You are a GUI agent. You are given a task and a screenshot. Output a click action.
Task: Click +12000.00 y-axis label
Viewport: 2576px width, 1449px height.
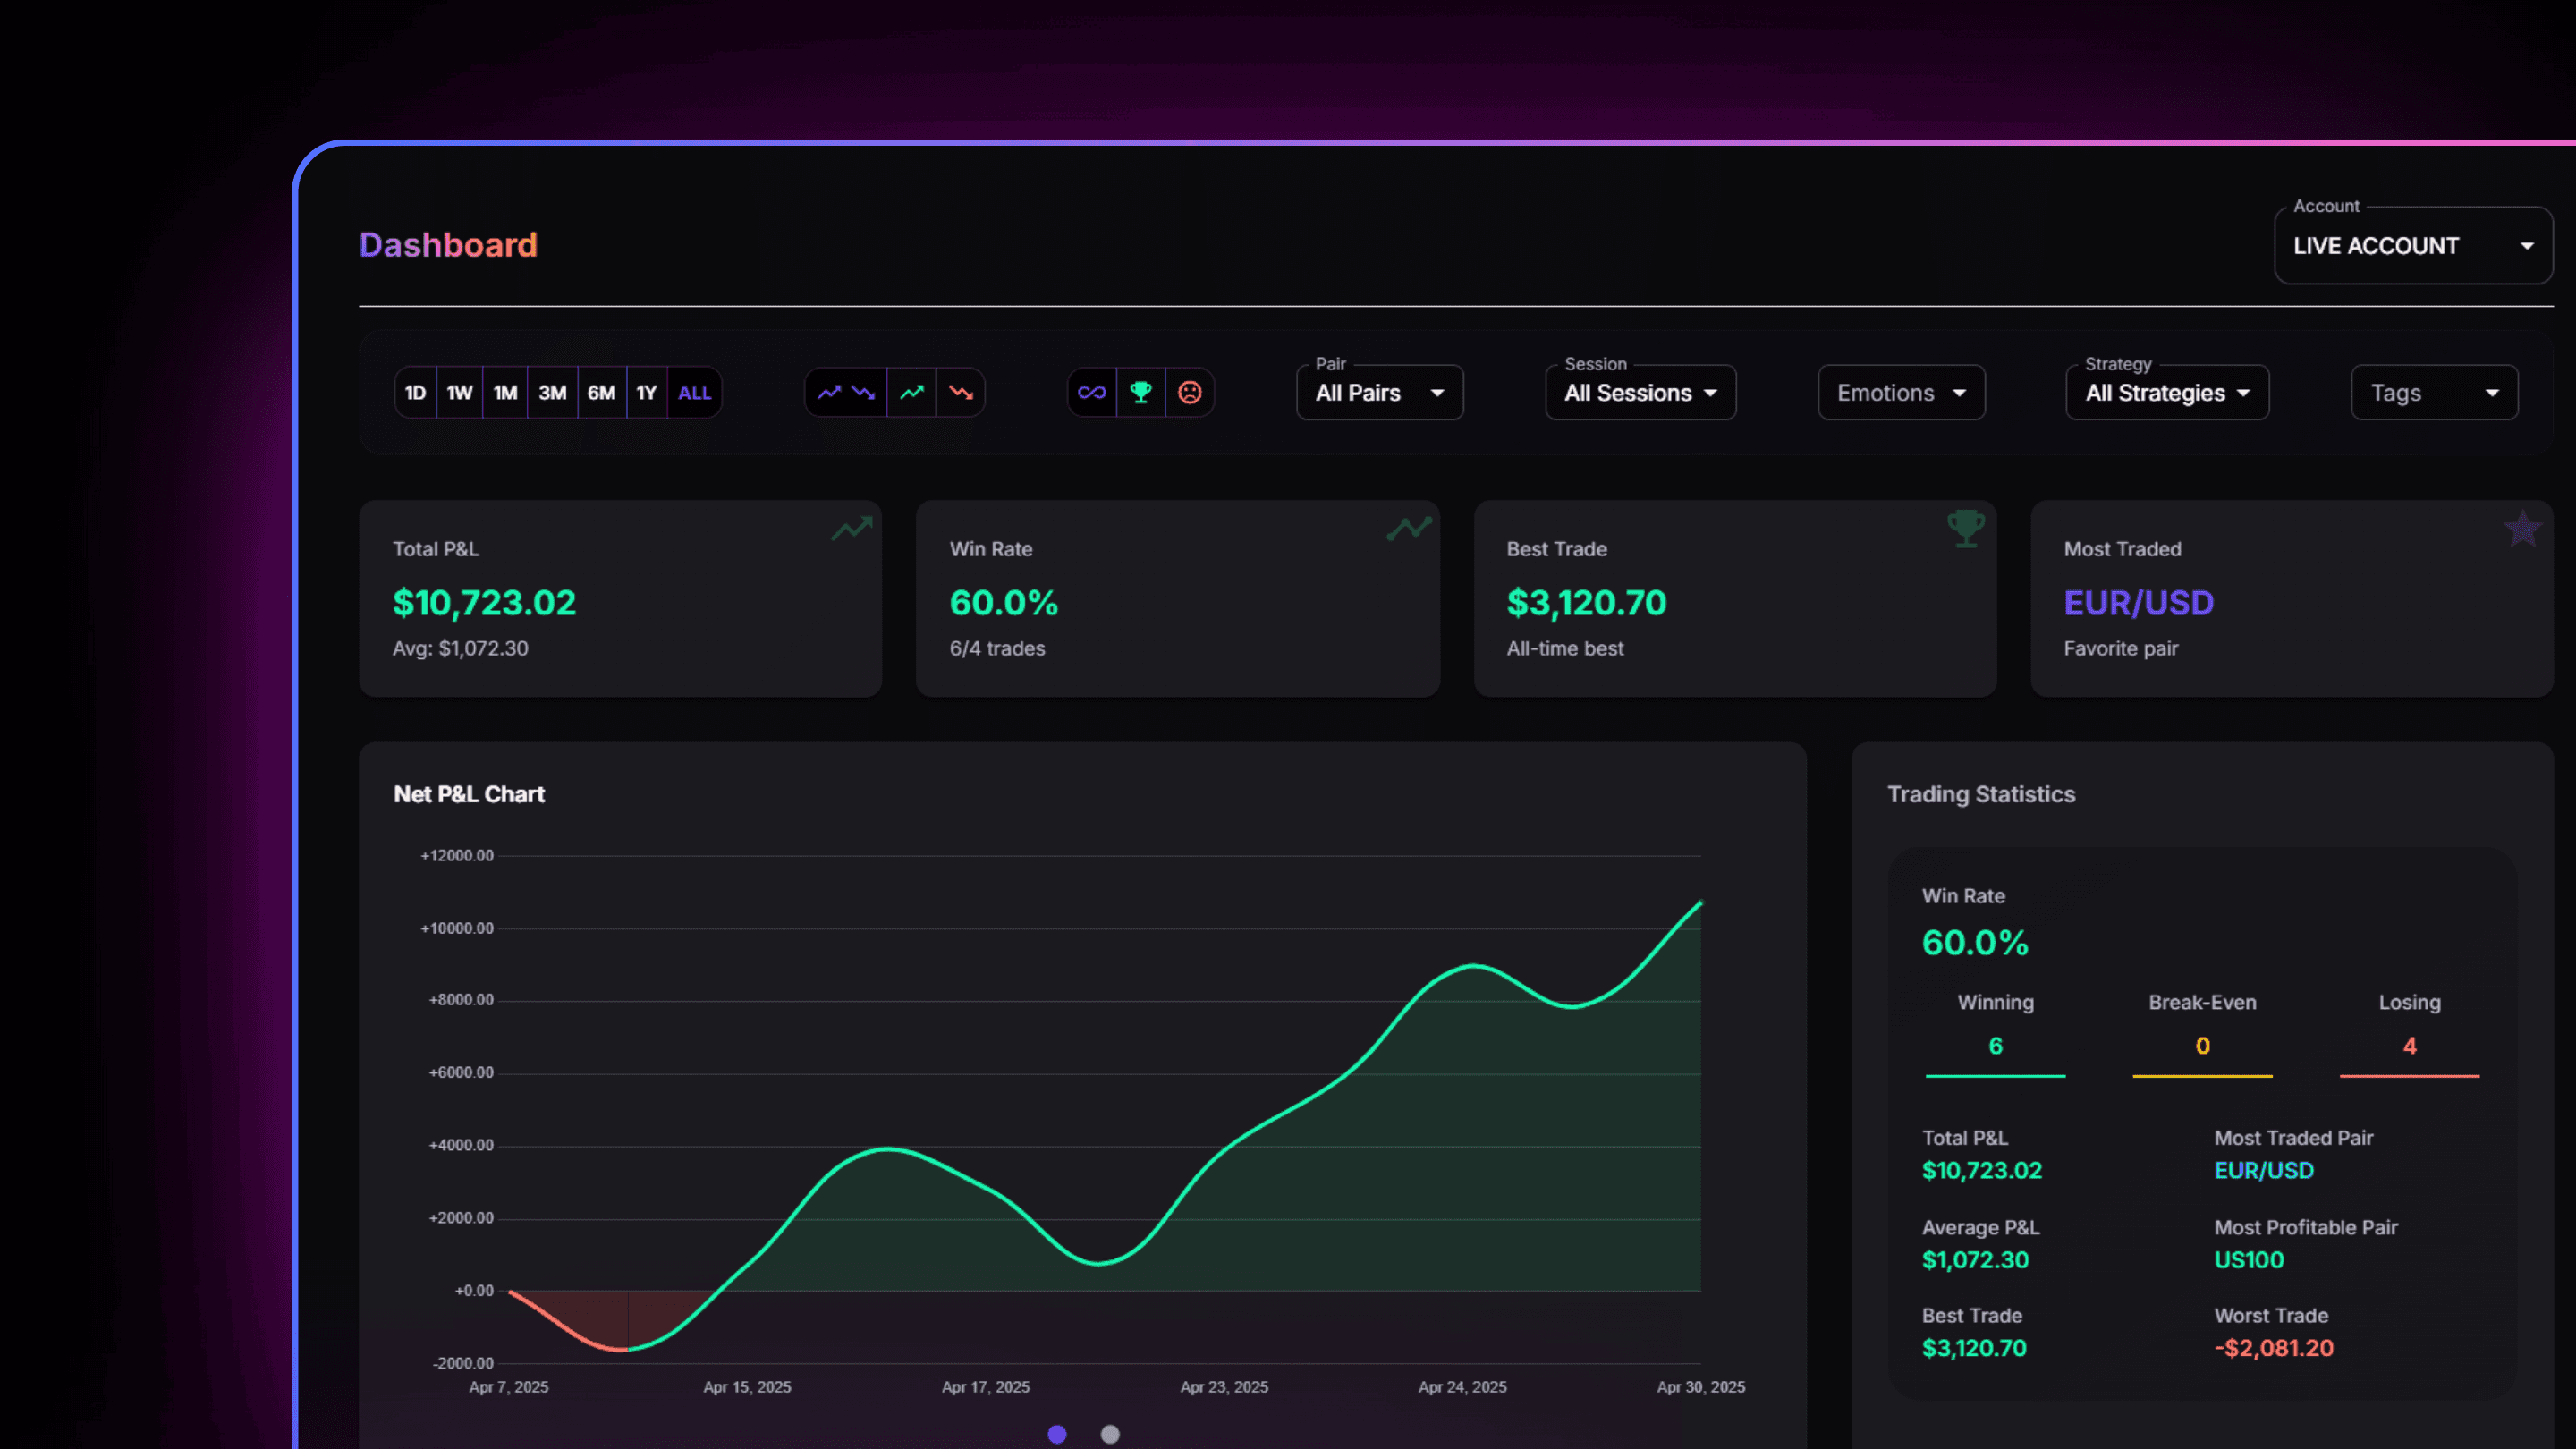point(457,855)
